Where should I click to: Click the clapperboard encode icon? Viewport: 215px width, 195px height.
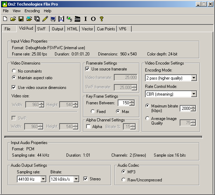78,19
